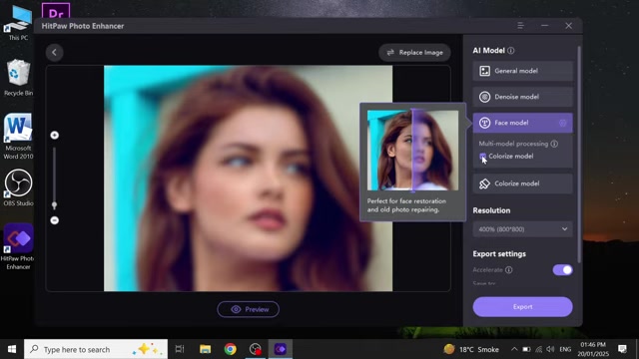639x359 pixels.
Task: Open File Explorer from the taskbar
Action: pos(205,349)
